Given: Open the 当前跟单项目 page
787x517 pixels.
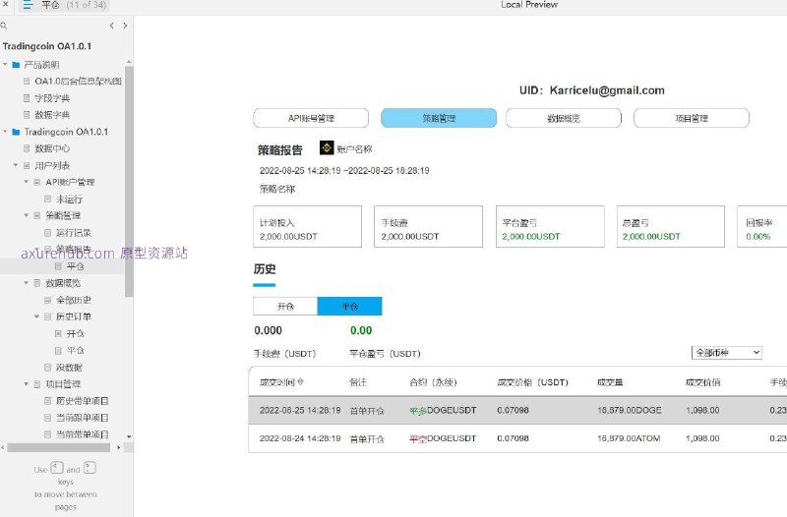Looking at the screenshot, I should [82, 417].
